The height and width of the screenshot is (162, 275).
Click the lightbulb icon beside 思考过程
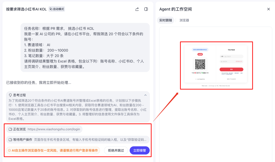point(10,95)
